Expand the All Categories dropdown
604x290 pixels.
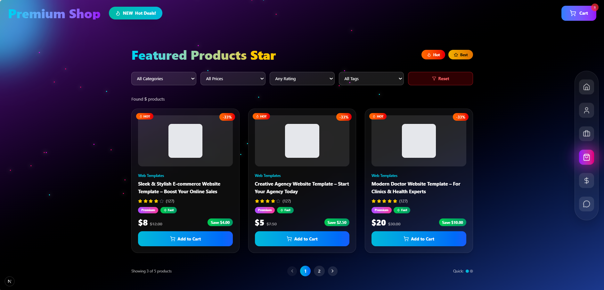click(164, 79)
